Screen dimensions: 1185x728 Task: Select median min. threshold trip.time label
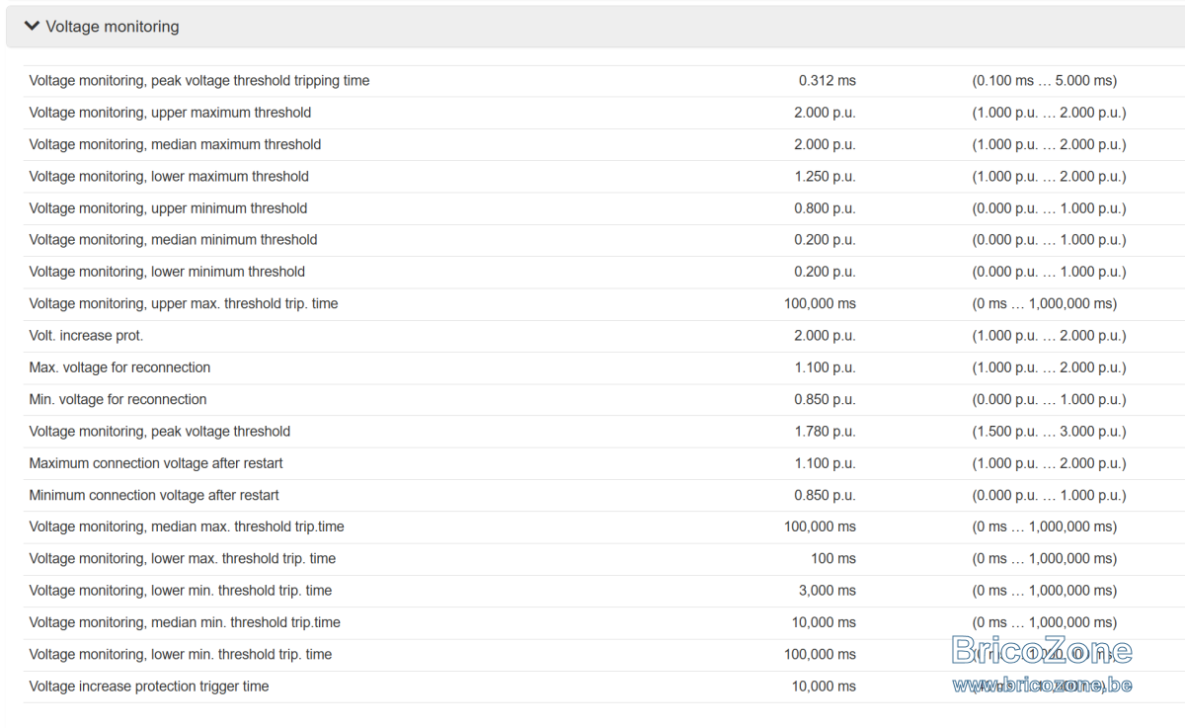(x=185, y=622)
